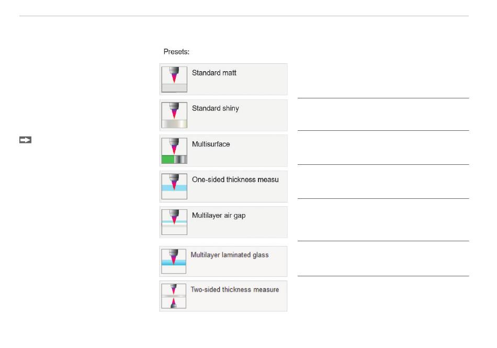Click Two-sided thickness measure text
497x348 pixels.
point(234,290)
